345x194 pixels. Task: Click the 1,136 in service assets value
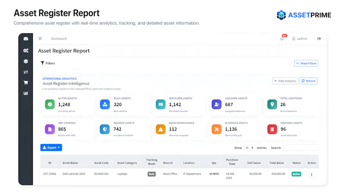(231, 129)
